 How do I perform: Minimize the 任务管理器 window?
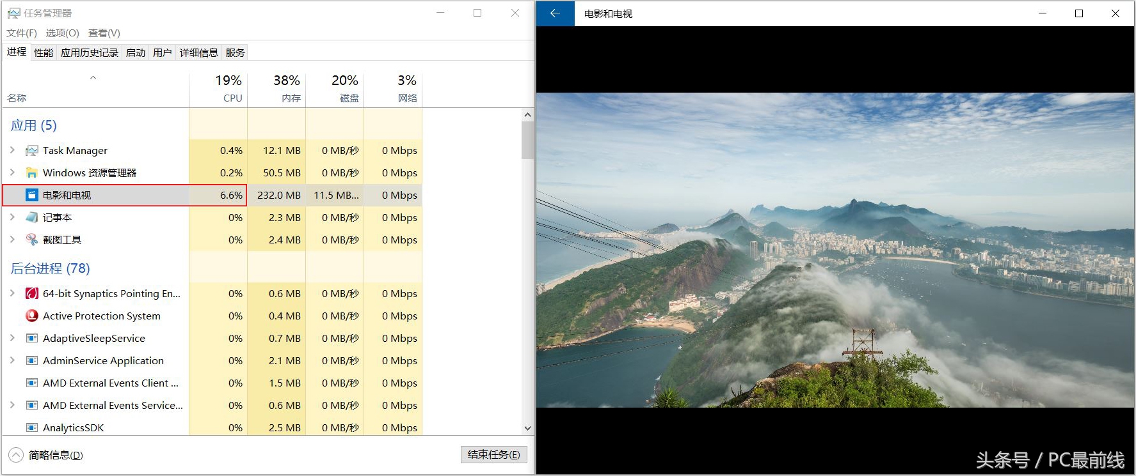(x=440, y=13)
